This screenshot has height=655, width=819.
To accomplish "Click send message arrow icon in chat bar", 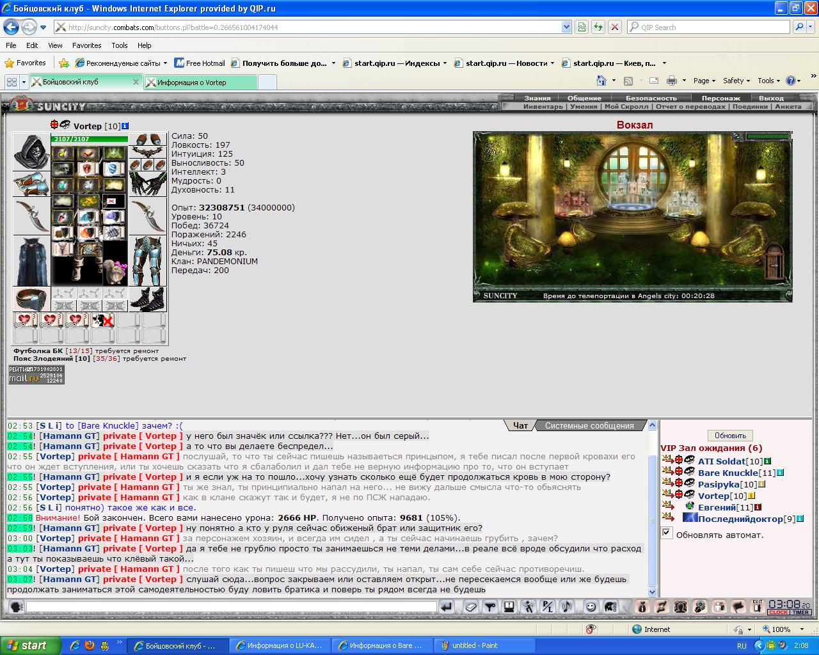I will (x=447, y=607).
